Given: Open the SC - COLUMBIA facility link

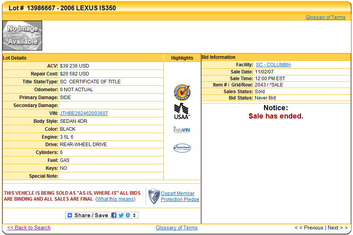Looking at the screenshot, I should (273, 65).
